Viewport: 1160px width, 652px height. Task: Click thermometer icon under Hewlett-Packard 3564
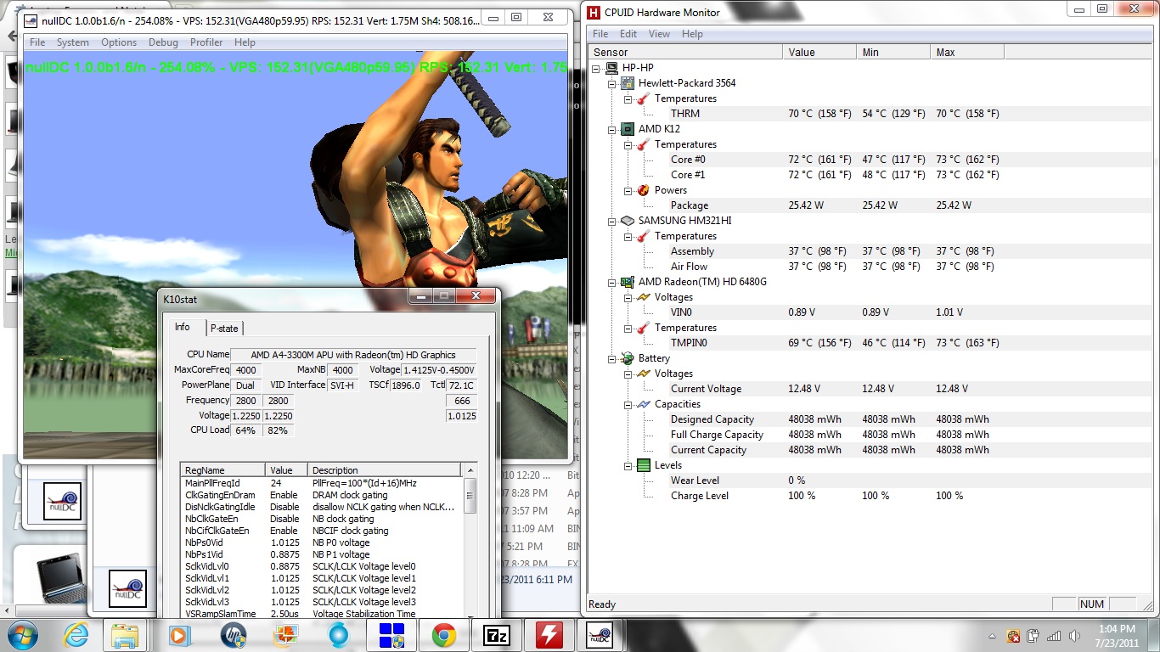(x=643, y=98)
